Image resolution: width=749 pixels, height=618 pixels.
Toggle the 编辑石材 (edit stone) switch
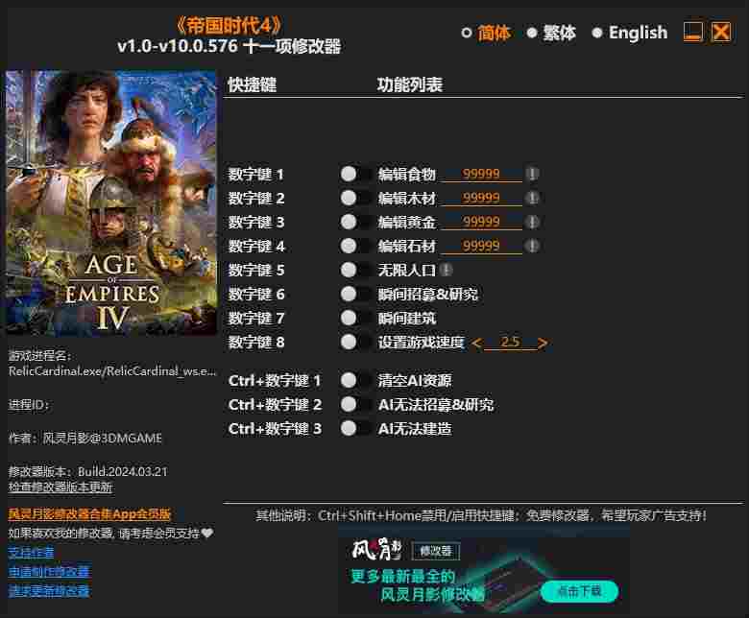tap(356, 247)
